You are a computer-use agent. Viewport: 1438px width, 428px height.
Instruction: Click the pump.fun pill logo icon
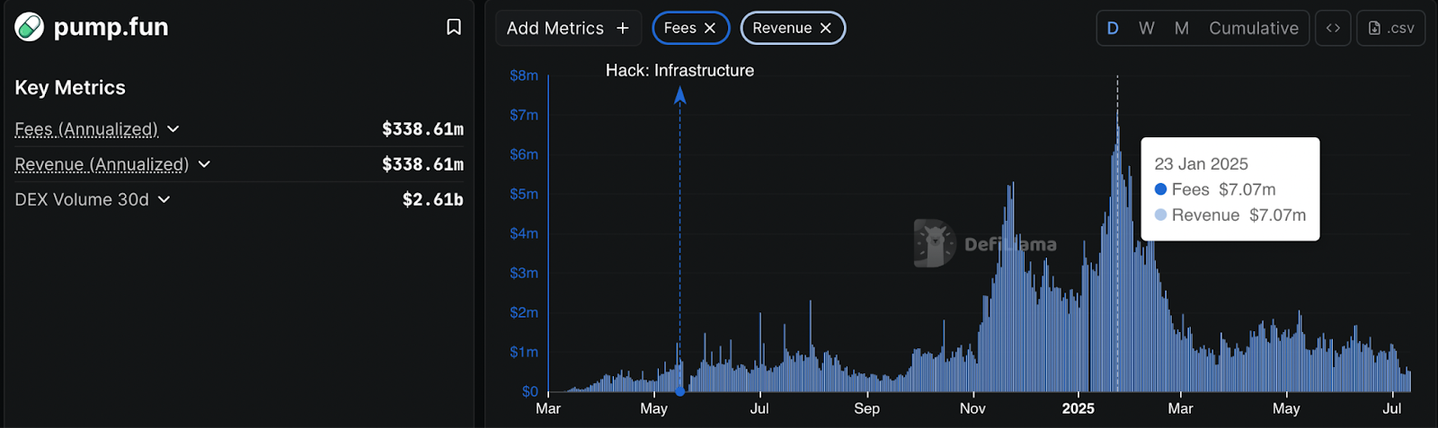coord(30,27)
